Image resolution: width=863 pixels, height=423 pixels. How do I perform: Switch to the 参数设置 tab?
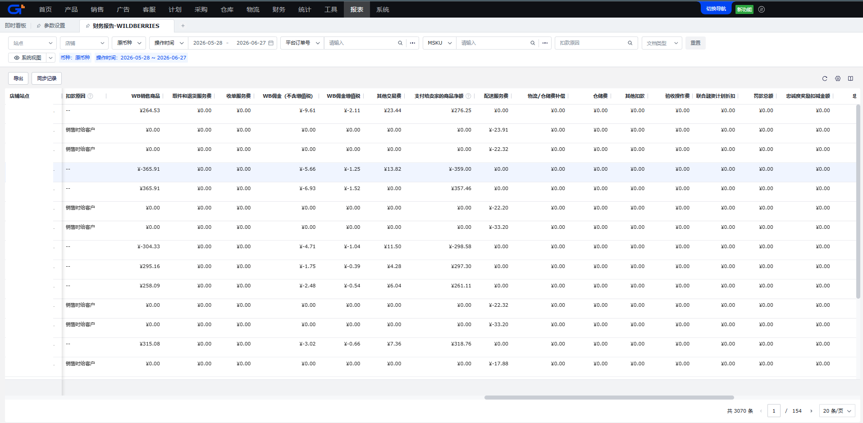(x=55, y=26)
